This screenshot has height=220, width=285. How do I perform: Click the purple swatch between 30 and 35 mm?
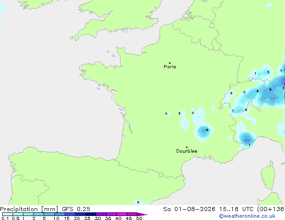[x=101, y=214]
